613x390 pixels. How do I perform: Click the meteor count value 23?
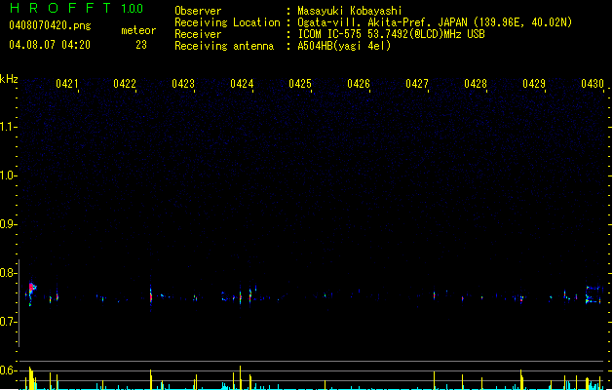(x=141, y=45)
